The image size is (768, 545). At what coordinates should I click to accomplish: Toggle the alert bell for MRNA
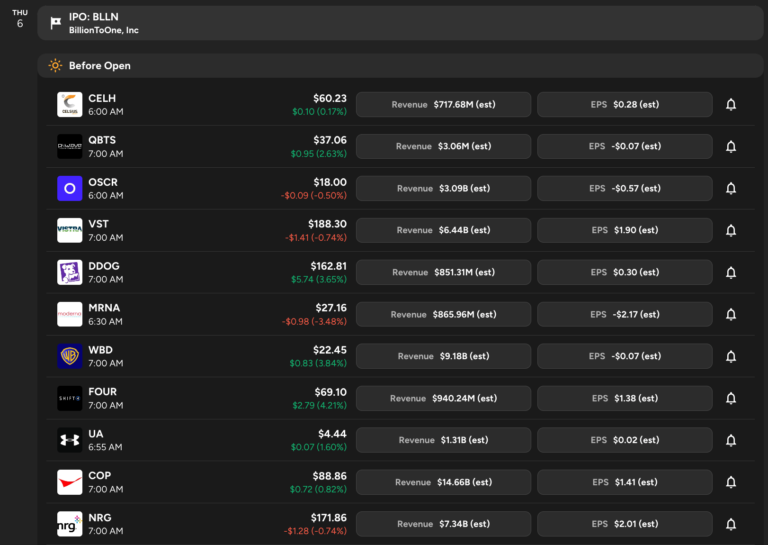click(731, 314)
